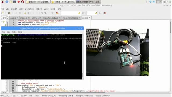Open the Project menu

(x=39, y=9)
